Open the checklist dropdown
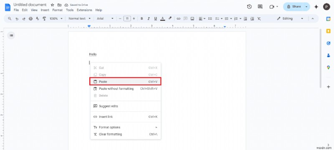 click(x=219, y=19)
